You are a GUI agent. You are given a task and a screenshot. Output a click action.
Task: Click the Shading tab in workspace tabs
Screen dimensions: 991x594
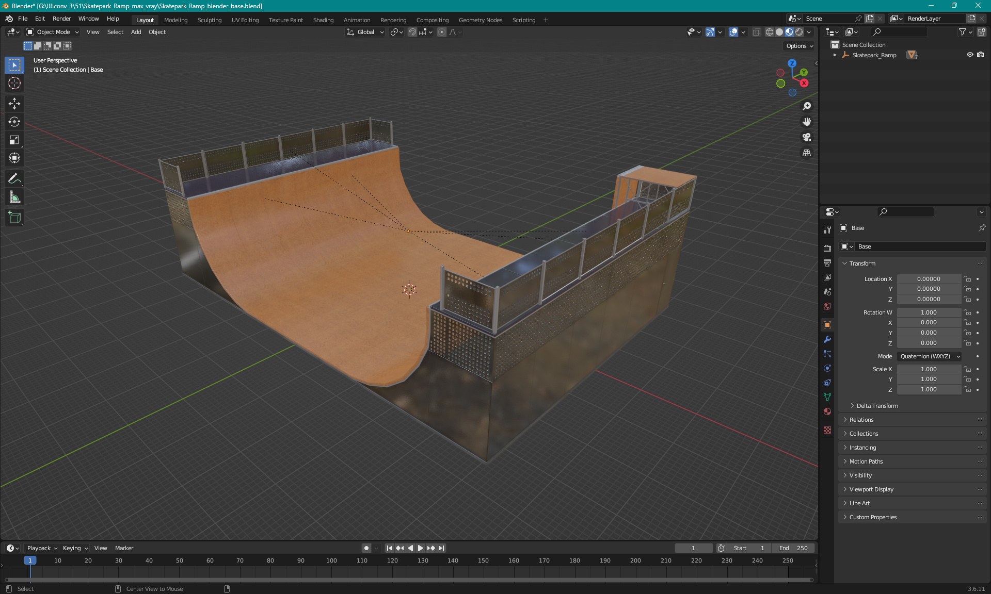324,19
